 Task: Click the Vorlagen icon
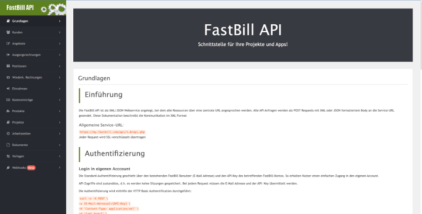tap(8, 157)
